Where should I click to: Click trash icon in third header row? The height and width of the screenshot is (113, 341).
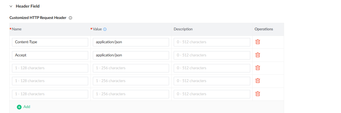tap(258, 68)
